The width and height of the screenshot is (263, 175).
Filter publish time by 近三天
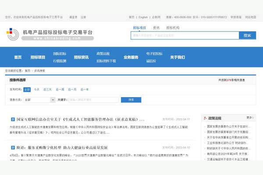coord(48,90)
